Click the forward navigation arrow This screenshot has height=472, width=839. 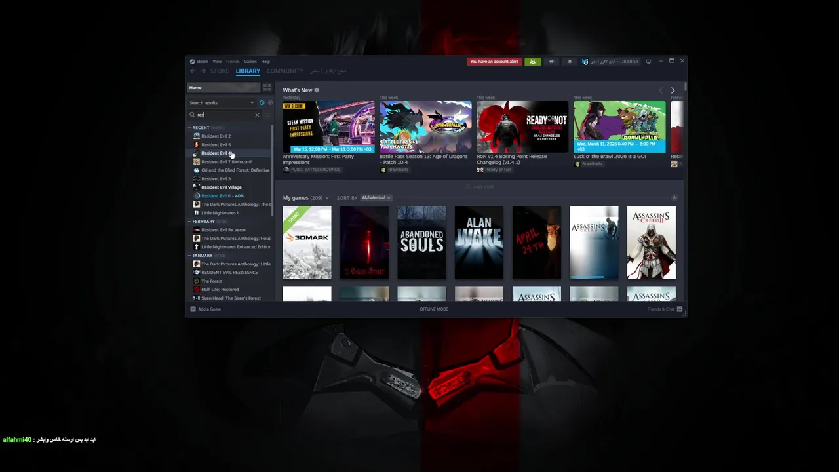[x=203, y=71]
